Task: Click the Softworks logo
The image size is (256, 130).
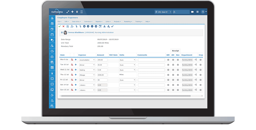Action: pyautogui.click(x=57, y=12)
